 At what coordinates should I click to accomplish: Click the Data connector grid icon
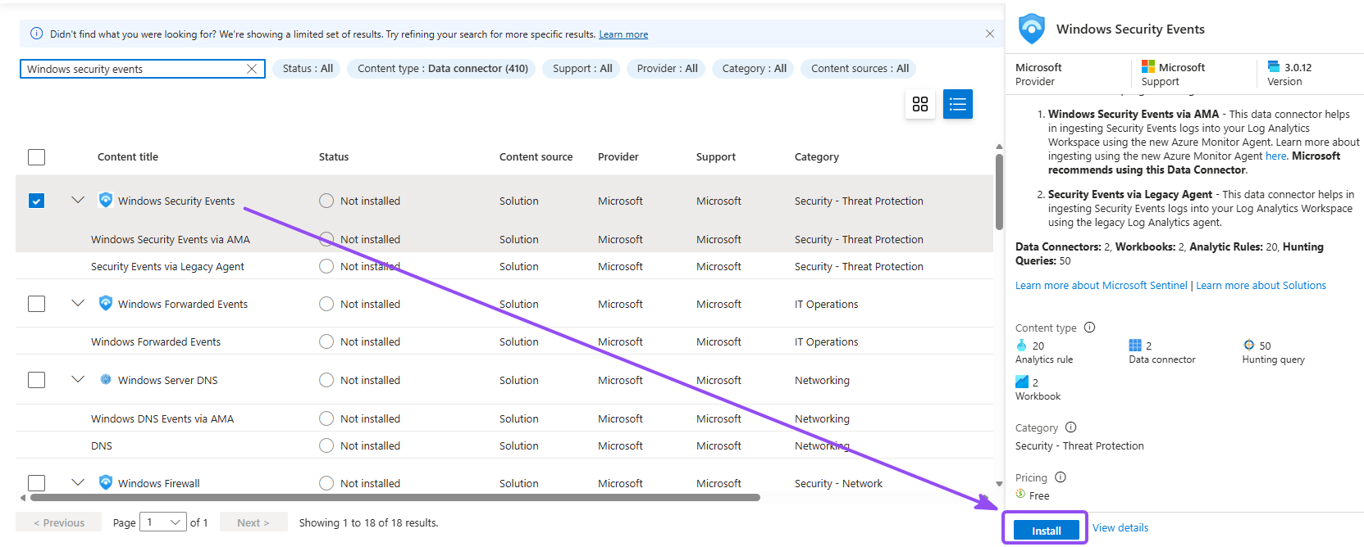(x=1135, y=346)
